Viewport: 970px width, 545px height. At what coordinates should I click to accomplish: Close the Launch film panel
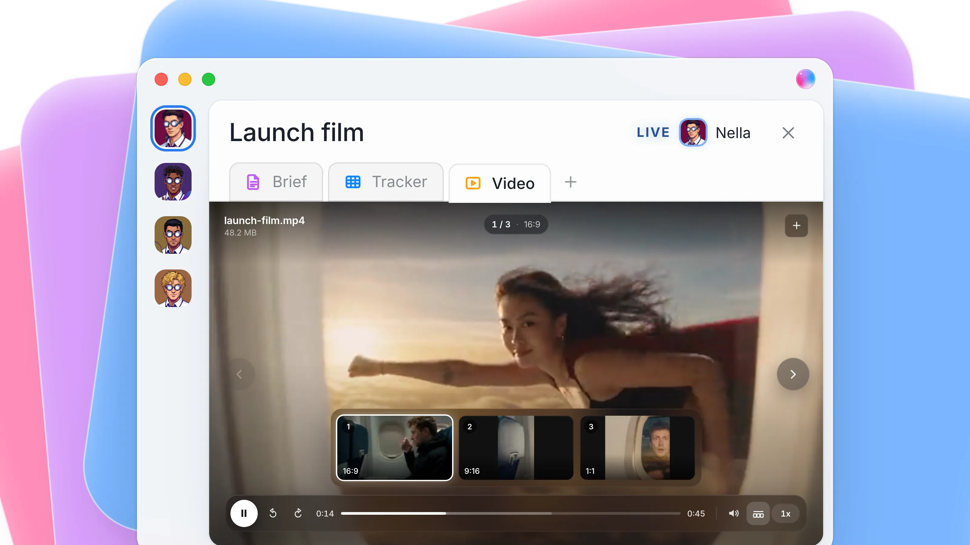click(x=788, y=133)
